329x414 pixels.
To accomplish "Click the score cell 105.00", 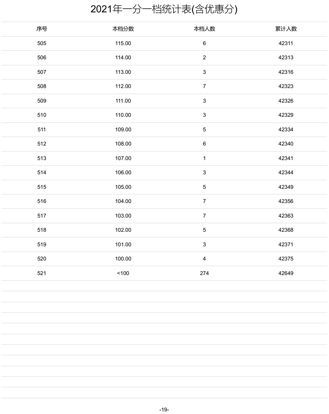I will 123,187.
